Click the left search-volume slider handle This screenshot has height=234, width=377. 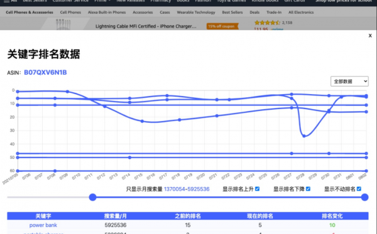click(x=92, y=197)
